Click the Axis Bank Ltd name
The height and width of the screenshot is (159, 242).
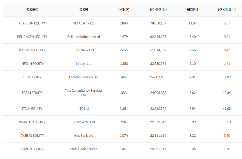click(84, 135)
